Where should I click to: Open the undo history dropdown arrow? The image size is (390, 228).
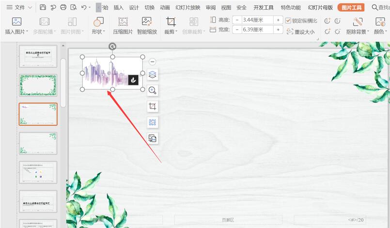90,7
